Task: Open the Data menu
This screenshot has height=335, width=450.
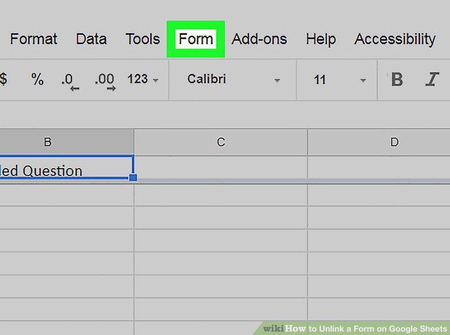Action: click(x=91, y=39)
